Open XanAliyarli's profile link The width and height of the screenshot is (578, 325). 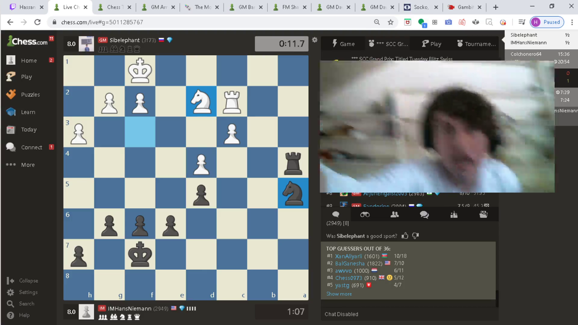pos(348,256)
